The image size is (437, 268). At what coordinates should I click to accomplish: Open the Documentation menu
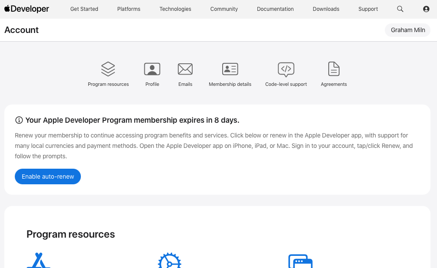tap(275, 9)
